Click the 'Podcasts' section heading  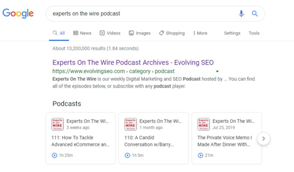pos(67,104)
